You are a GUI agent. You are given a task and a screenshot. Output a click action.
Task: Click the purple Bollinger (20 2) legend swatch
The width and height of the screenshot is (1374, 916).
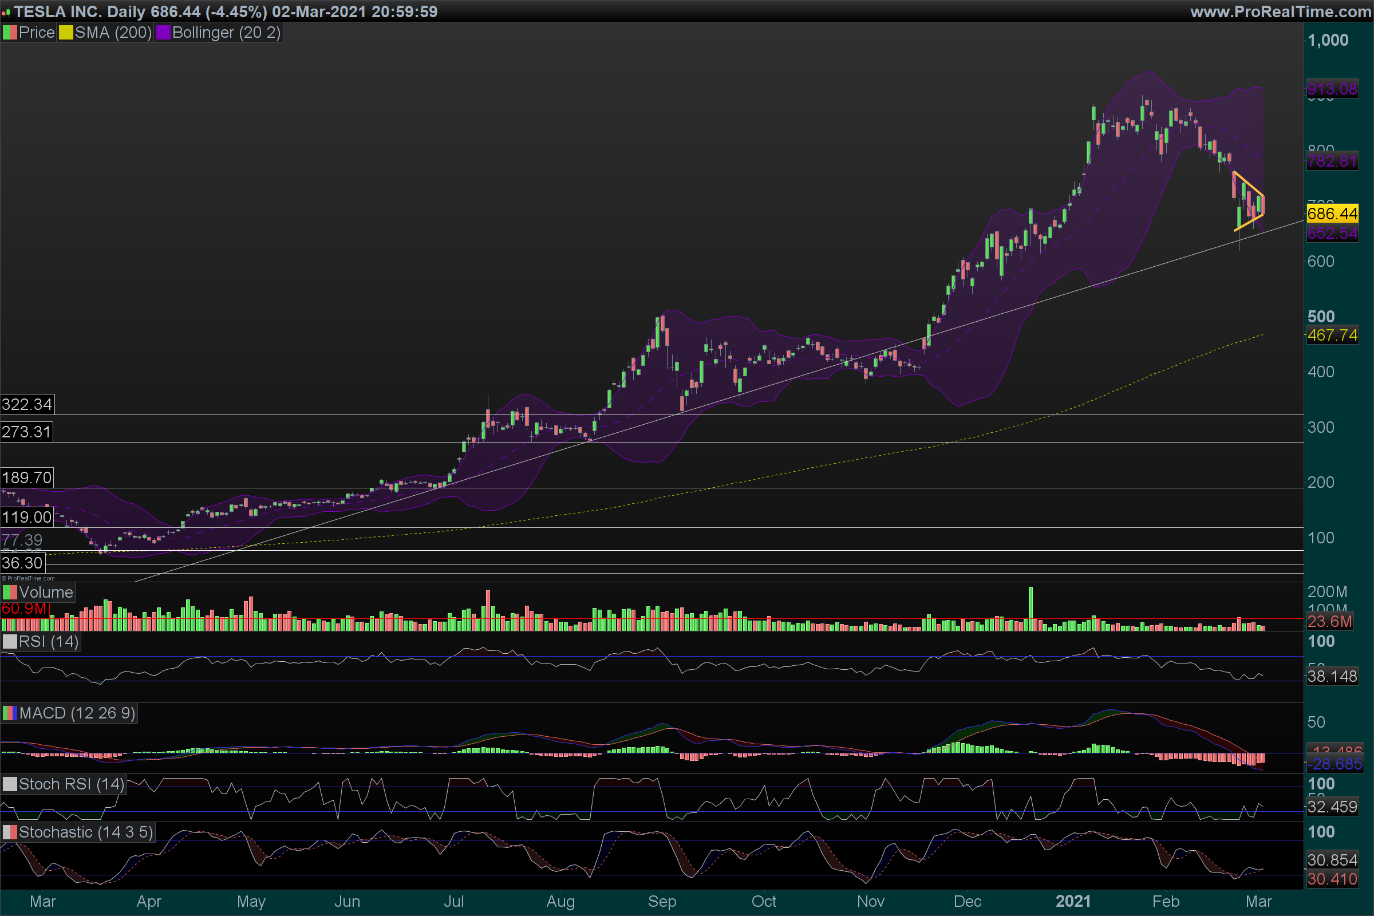coord(163,33)
